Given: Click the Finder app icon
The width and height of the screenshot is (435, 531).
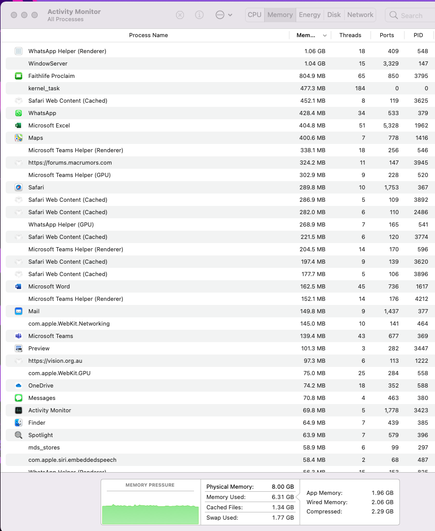Looking at the screenshot, I should 19,423.
